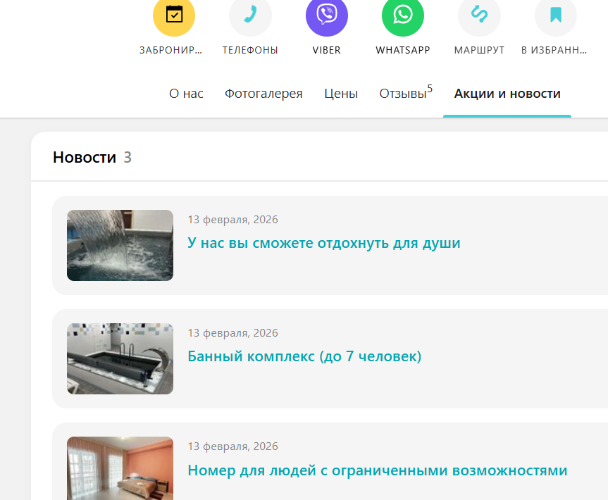The height and width of the screenshot is (500, 608).
Task: Click the date above Номер для людей
Action: [x=232, y=446]
